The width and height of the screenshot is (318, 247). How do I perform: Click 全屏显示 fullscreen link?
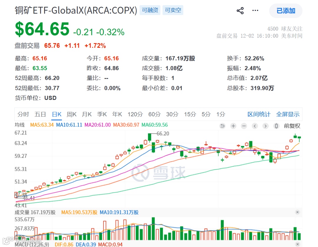(x=288, y=114)
